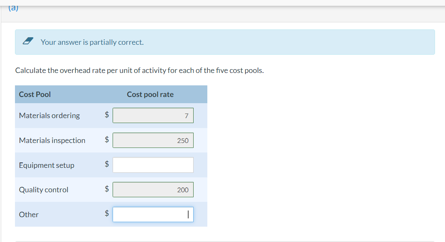Click the Other cost pool label
Viewport: 445px width, 242px height.
coord(29,215)
